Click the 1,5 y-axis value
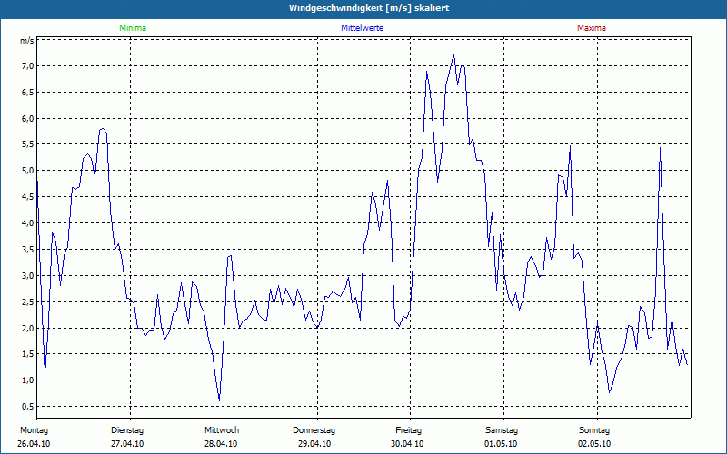The image size is (727, 454). [x=27, y=354]
